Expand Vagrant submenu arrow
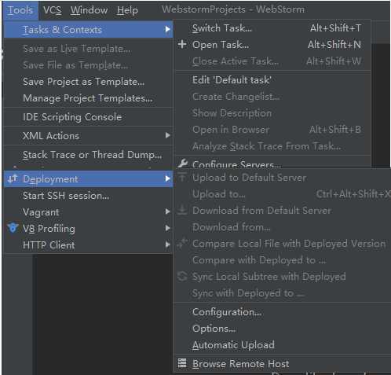Viewport: 391px width, 375px height. click(x=167, y=211)
